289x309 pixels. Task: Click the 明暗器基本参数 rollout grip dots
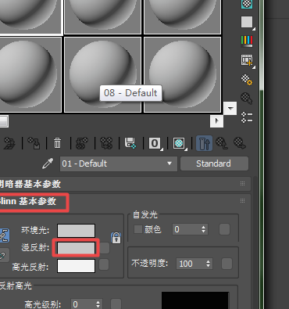(x=242, y=183)
